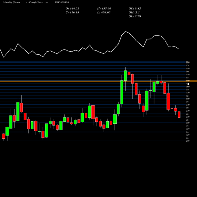Click the 374 price axis label
The height and width of the screenshot is (197, 197).
[188, 126]
